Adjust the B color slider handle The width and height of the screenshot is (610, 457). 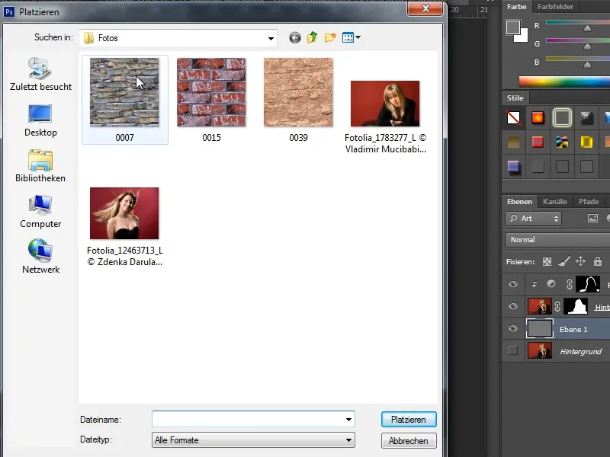587,65
